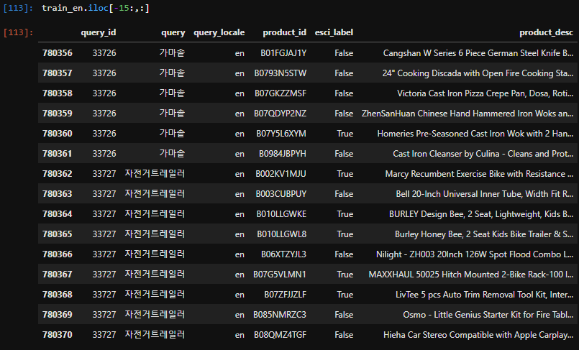Click the code cell input train_en.iloc[-15:,:]

pos(96,8)
